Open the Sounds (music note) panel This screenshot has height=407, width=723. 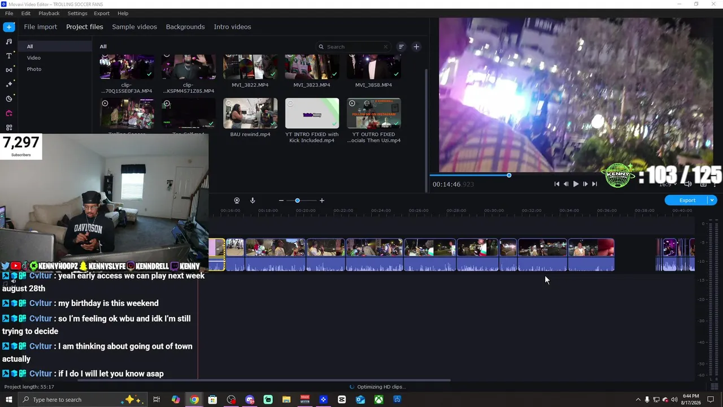pos(9,42)
